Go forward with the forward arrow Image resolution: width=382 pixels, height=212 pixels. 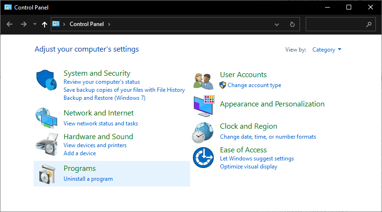[x=24, y=24]
